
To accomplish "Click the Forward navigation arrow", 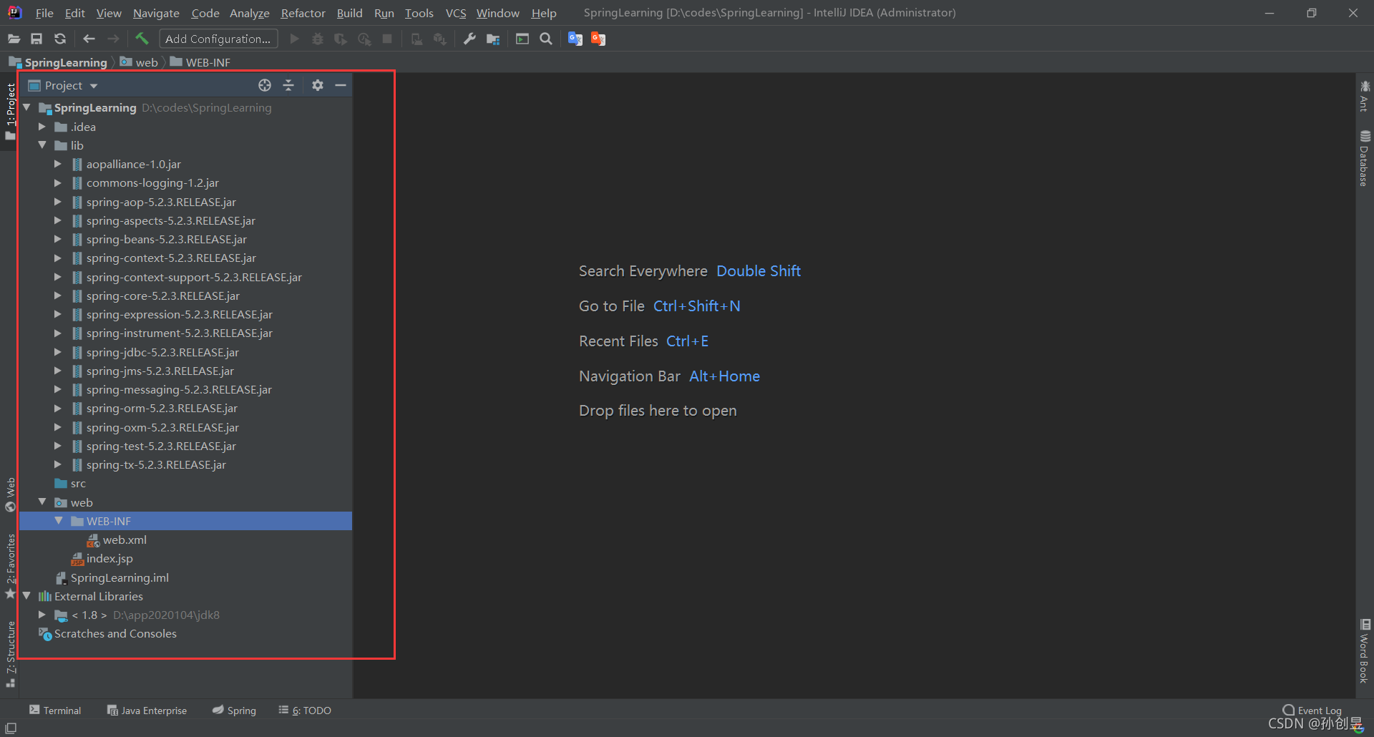I will point(113,39).
